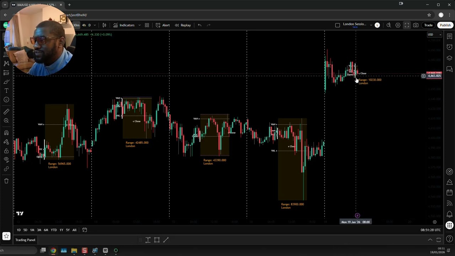The image size is (455, 256).
Task: Redo the last chart action
Action: coord(209,25)
